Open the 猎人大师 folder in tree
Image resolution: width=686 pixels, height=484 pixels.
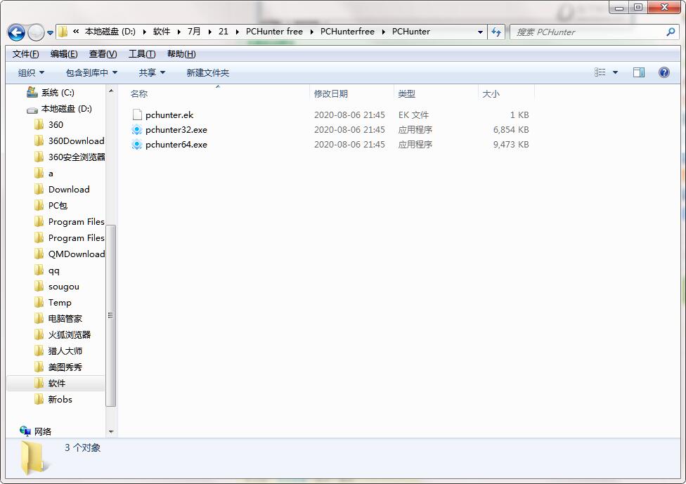[x=58, y=351]
